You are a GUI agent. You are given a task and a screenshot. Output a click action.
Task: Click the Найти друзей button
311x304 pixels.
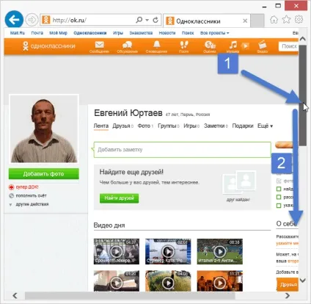[x=119, y=198]
